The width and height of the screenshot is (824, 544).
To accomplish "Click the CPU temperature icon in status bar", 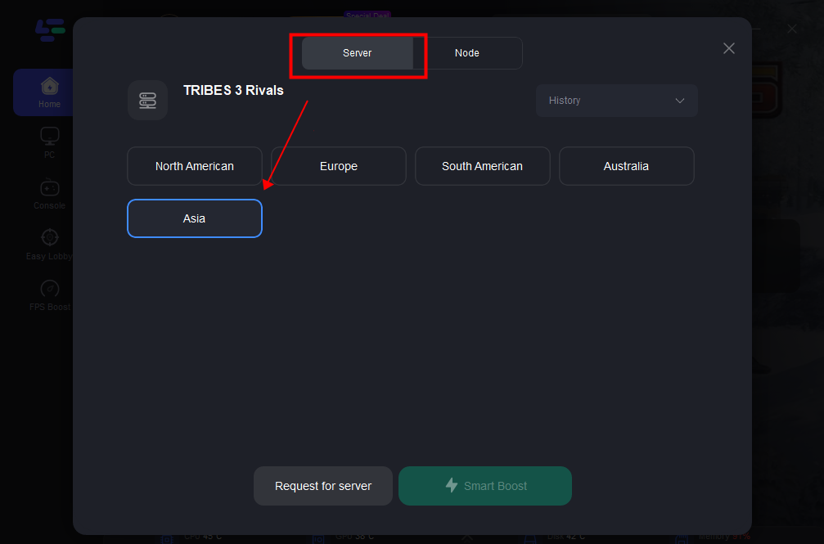I will 168,538.
